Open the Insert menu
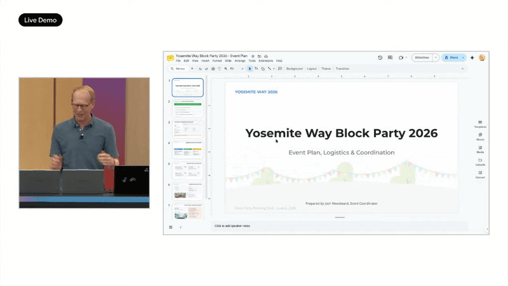This screenshot has width=508, height=286. [205, 60]
